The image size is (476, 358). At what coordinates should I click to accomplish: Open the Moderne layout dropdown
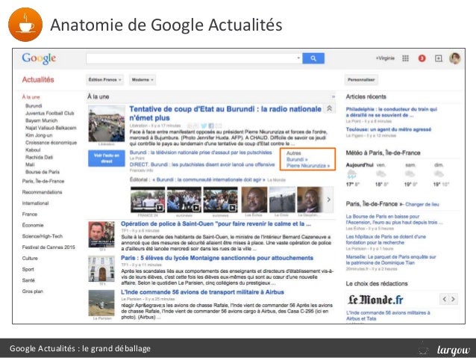143,80
